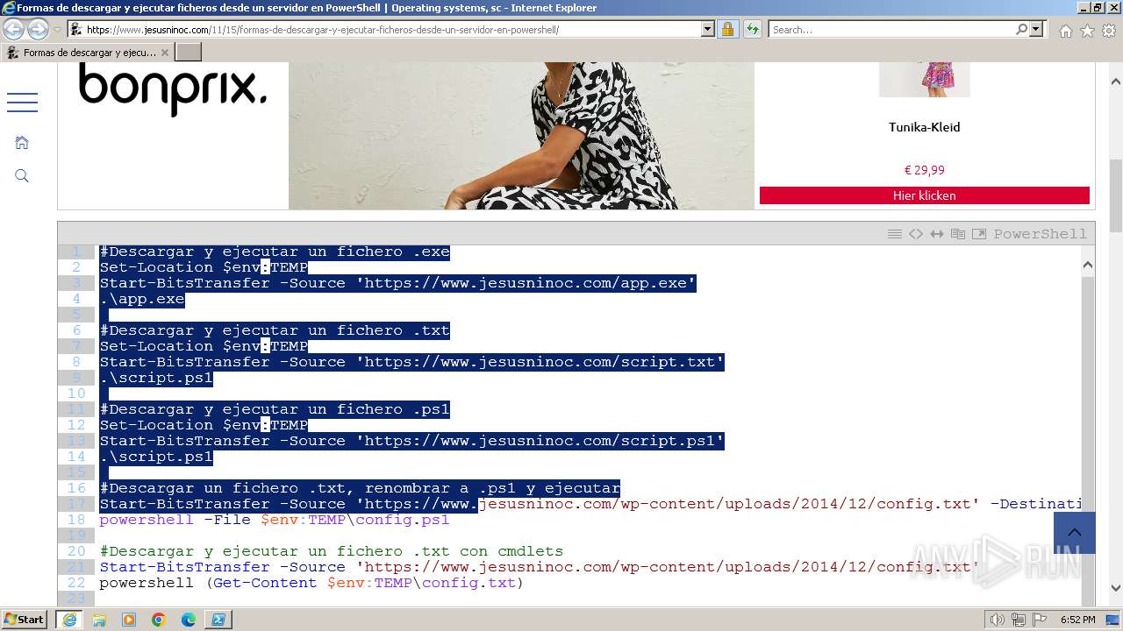Launch Google Chrome from the taskbar
1123x631 pixels.
pyautogui.click(x=159, y=620)
